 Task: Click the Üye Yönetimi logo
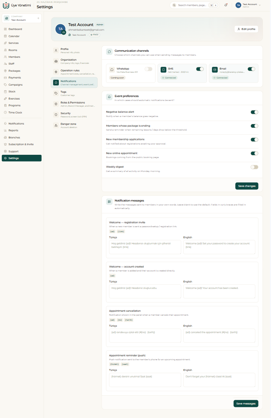(x=6, y=5)
